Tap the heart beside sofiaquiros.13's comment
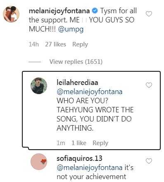This screenshot has height=182, width=164. pyautogui.click(x=149, y=161)
